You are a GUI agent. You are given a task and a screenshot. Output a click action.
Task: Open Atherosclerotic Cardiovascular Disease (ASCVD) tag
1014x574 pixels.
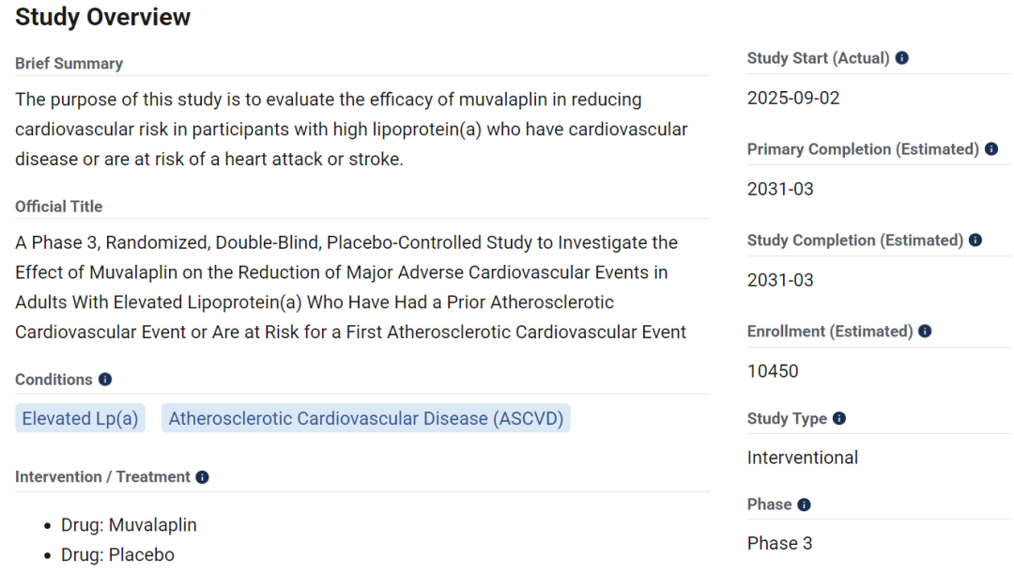[366, 419]
